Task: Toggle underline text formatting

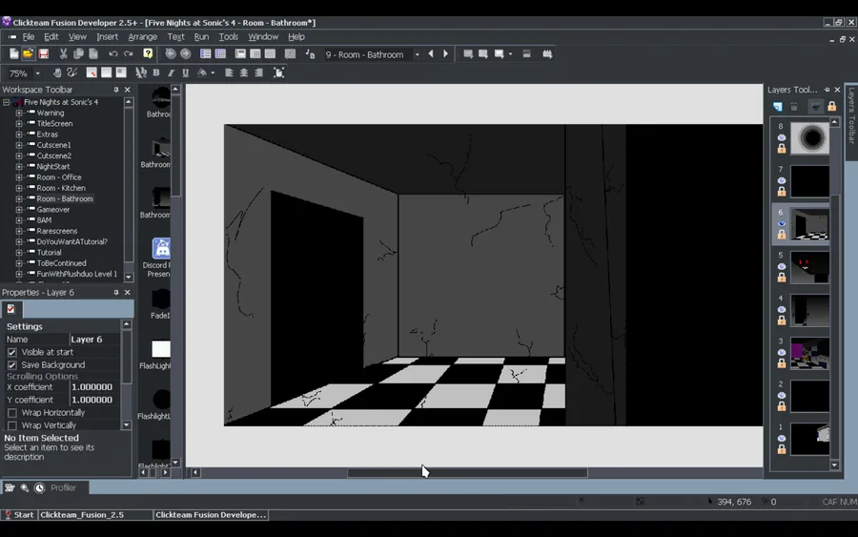Action: [186, 72]
